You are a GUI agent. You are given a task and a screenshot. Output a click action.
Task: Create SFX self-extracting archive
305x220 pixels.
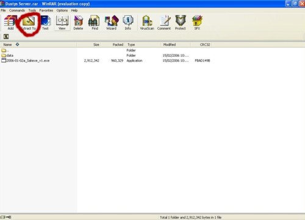(197, 23)
